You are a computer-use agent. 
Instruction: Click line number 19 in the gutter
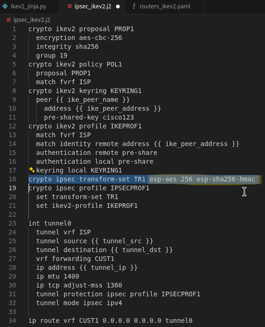point(12,188)
